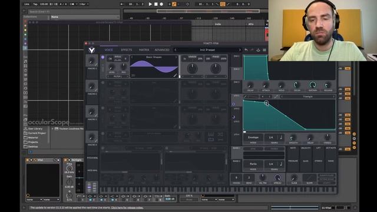
Task: Adjust envelope Attack knob
Action: (266, 85)
